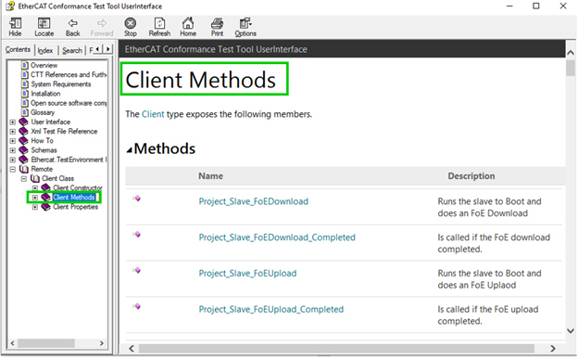Click the tree pane horizontal scrollbar right arrow
The height and width of the screenshot is (359, 578).
[102, 343]
